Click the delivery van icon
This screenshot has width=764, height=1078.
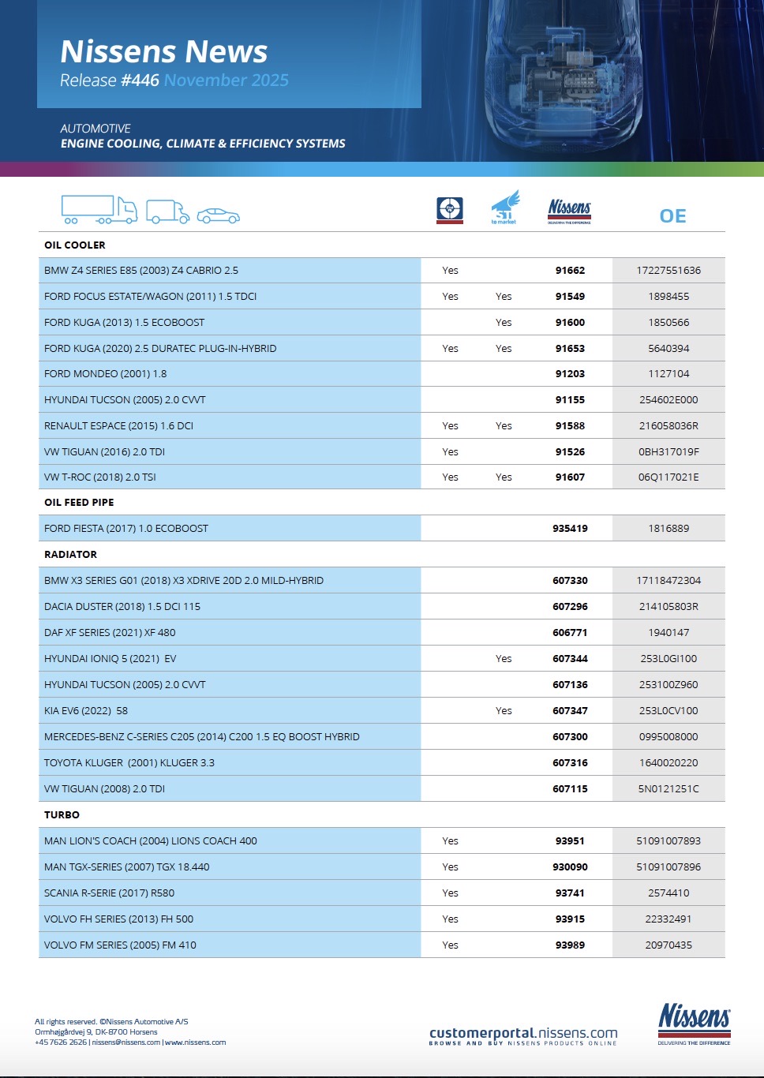coord(167,211)
